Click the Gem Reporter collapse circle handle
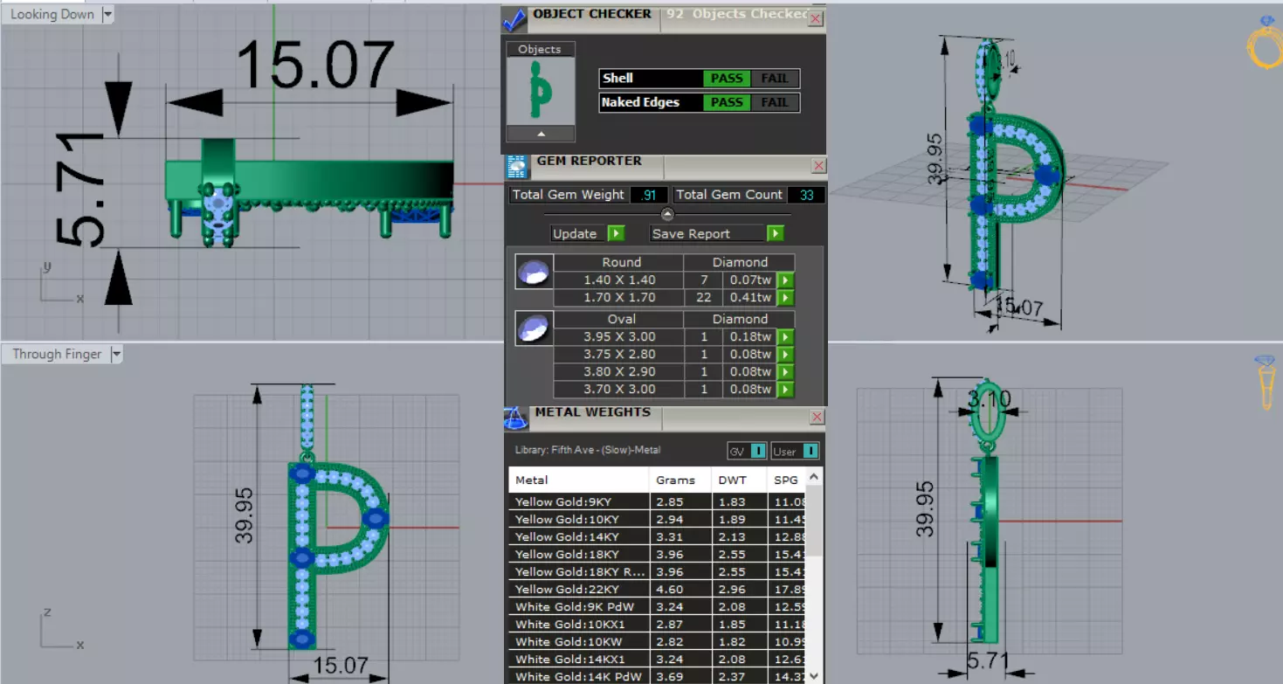 point(667,214)
